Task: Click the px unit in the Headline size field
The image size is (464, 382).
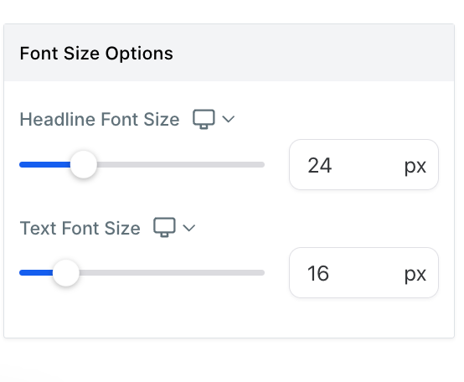Action: click(415, 167)
